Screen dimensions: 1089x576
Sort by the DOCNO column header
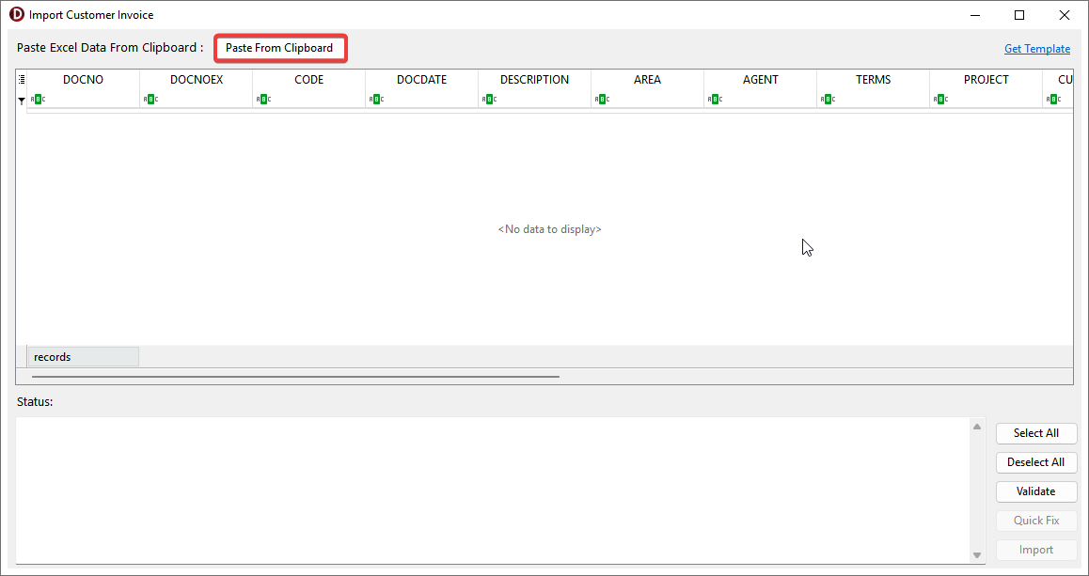83,80
